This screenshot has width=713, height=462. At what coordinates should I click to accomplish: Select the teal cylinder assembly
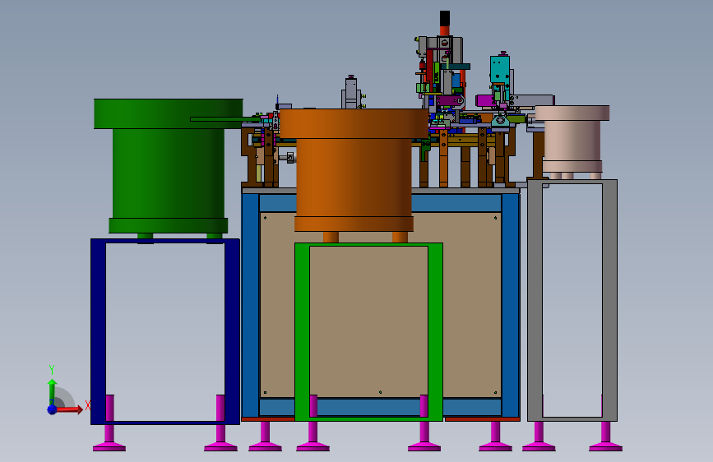pos(500,69)
